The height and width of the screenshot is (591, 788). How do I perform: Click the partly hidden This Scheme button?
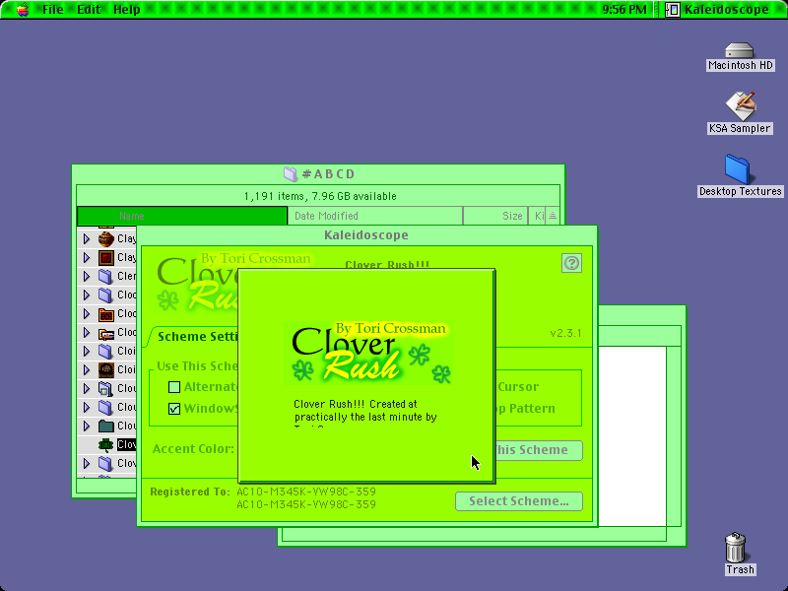[539, 450]
